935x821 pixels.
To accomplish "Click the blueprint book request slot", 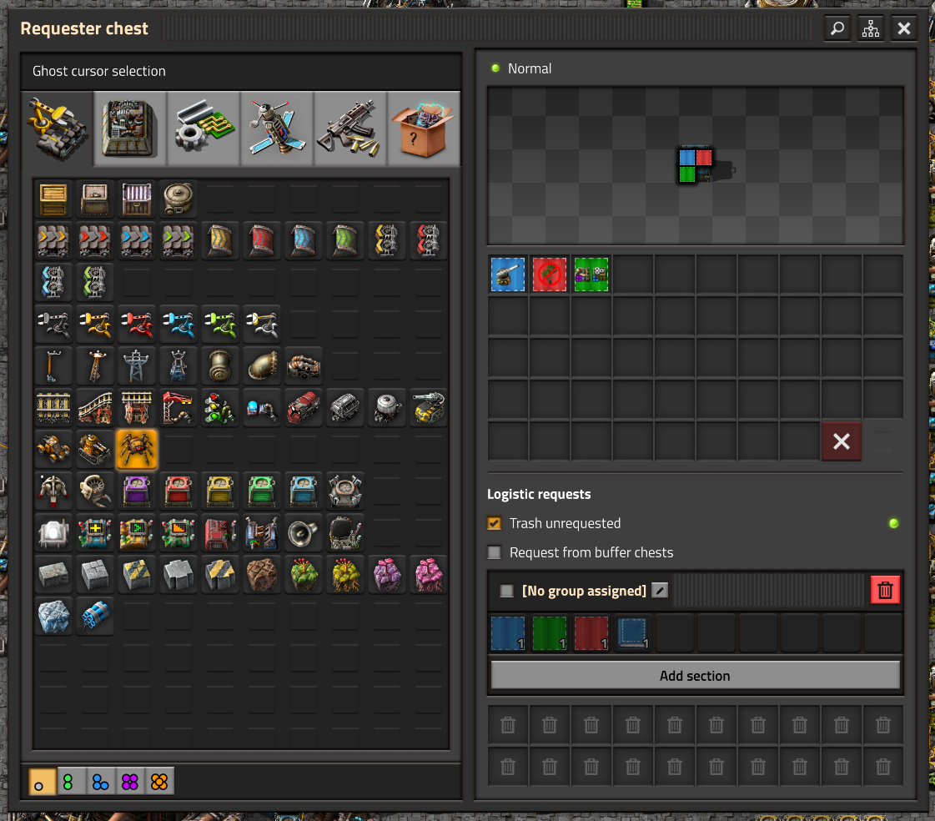I will [633, 633].
